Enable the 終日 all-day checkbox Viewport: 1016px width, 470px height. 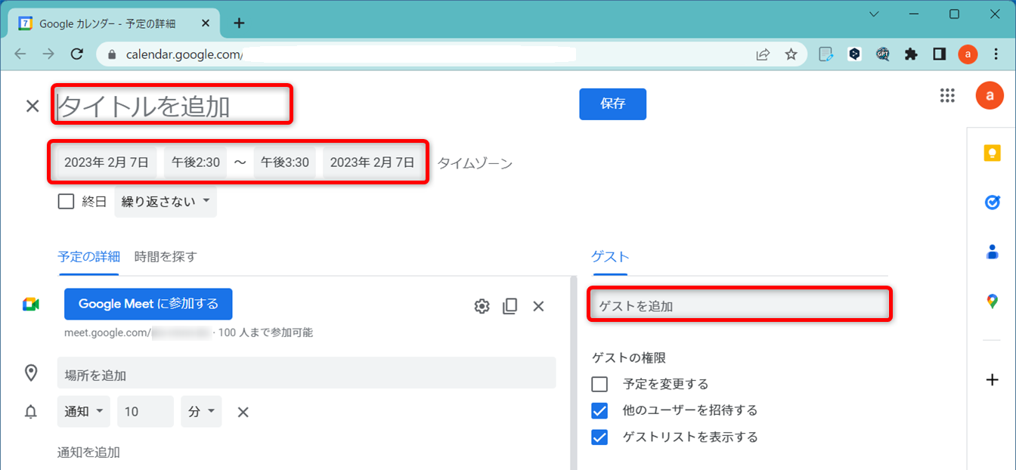pyautogui.click(x=67, y=202)
